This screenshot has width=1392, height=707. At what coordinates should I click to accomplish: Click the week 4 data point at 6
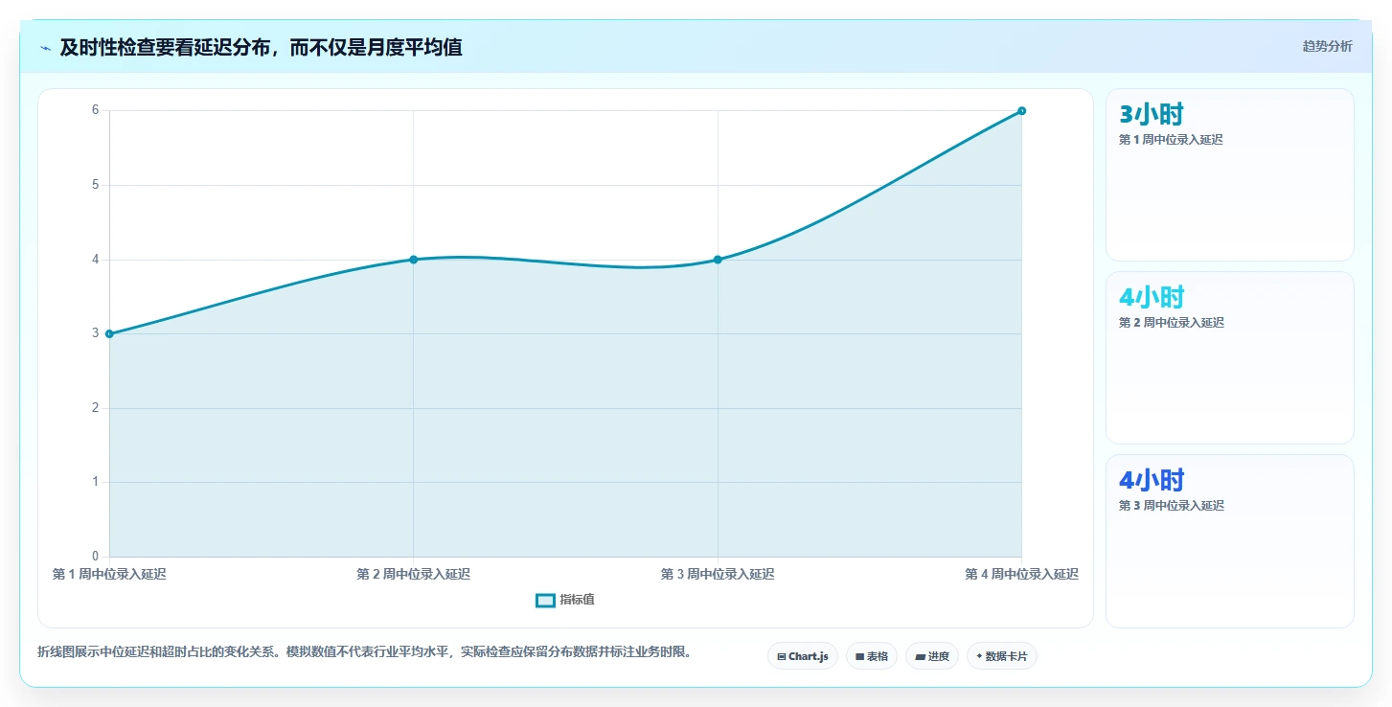click(x=1022, y=111)
